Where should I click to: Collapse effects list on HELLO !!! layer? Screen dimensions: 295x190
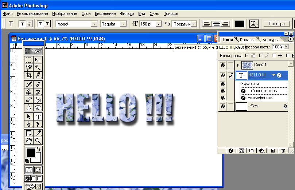coord(274,75)
